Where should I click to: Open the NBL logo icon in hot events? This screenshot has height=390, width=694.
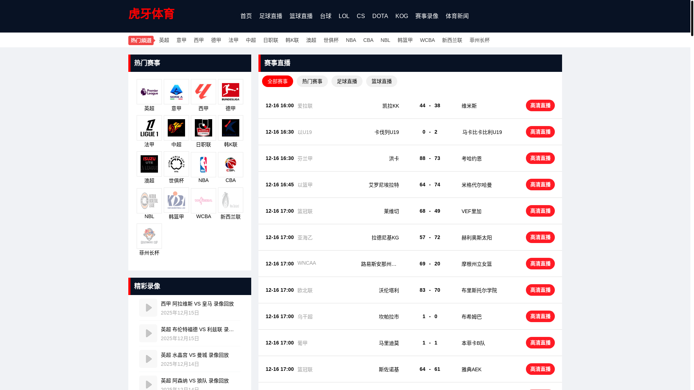click(149, 201)
